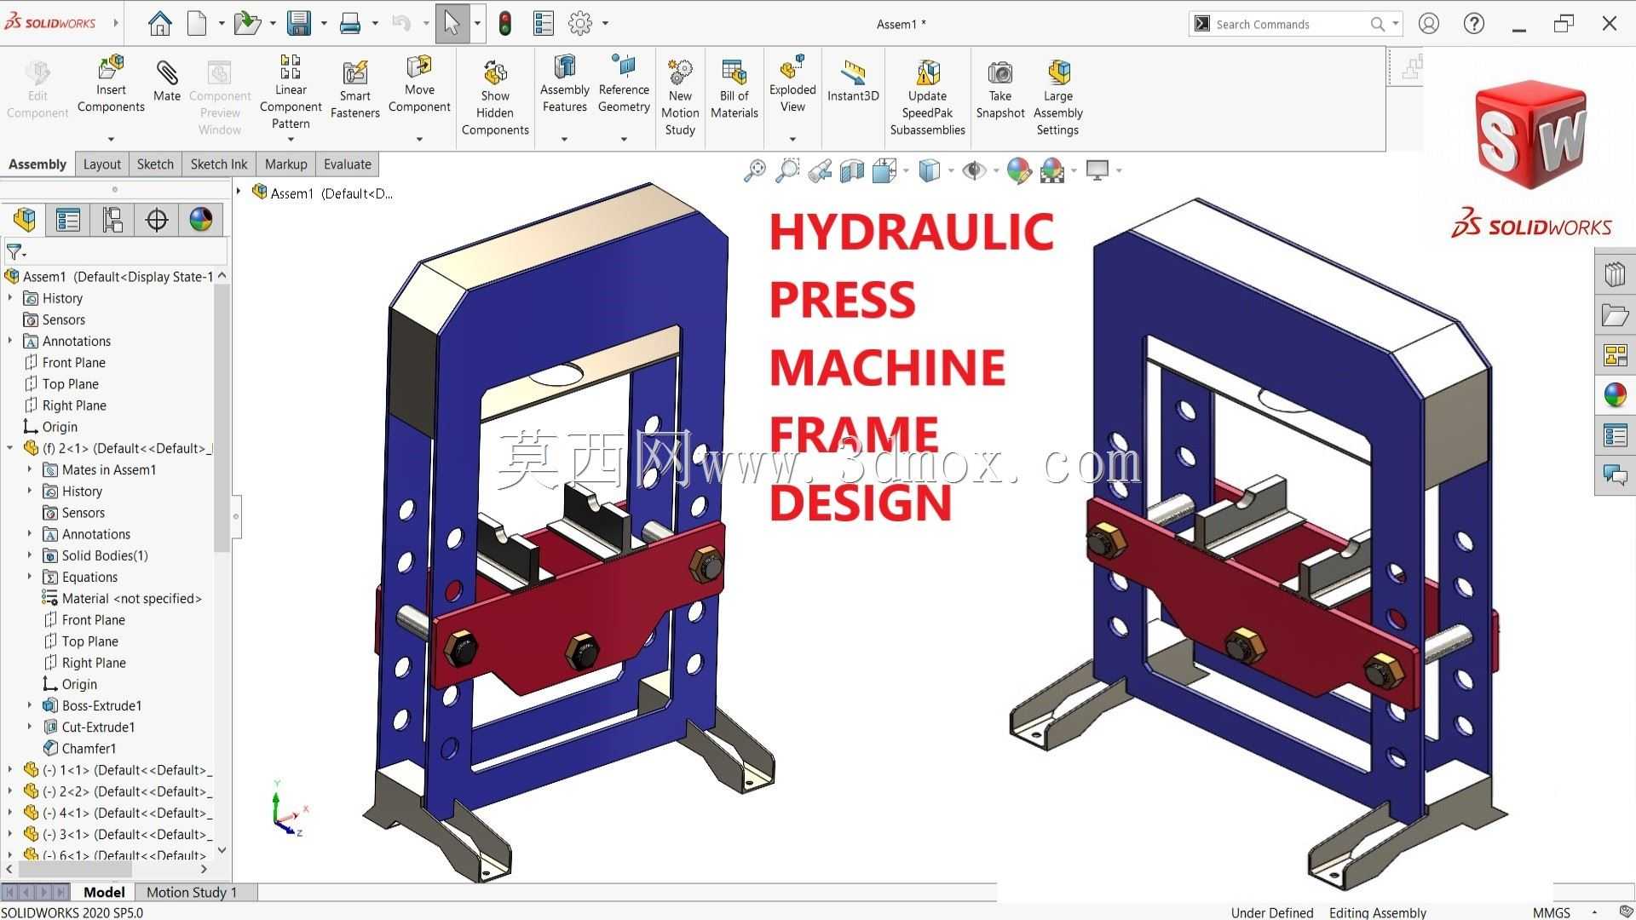The image size is (1636, 920).
Task: Open the Motion Study 1 tab
Action: coord(192,892)
